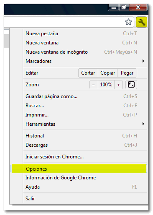Bookmark page with the star icon
The image size is (153, 215).
pos(128,22)
